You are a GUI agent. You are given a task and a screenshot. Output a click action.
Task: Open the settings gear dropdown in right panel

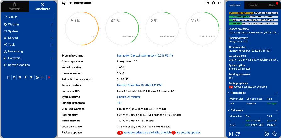(x=275, y=134)
